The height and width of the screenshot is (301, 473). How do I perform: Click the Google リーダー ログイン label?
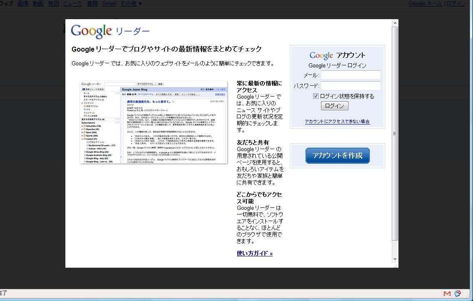click(x=337, y=65)
